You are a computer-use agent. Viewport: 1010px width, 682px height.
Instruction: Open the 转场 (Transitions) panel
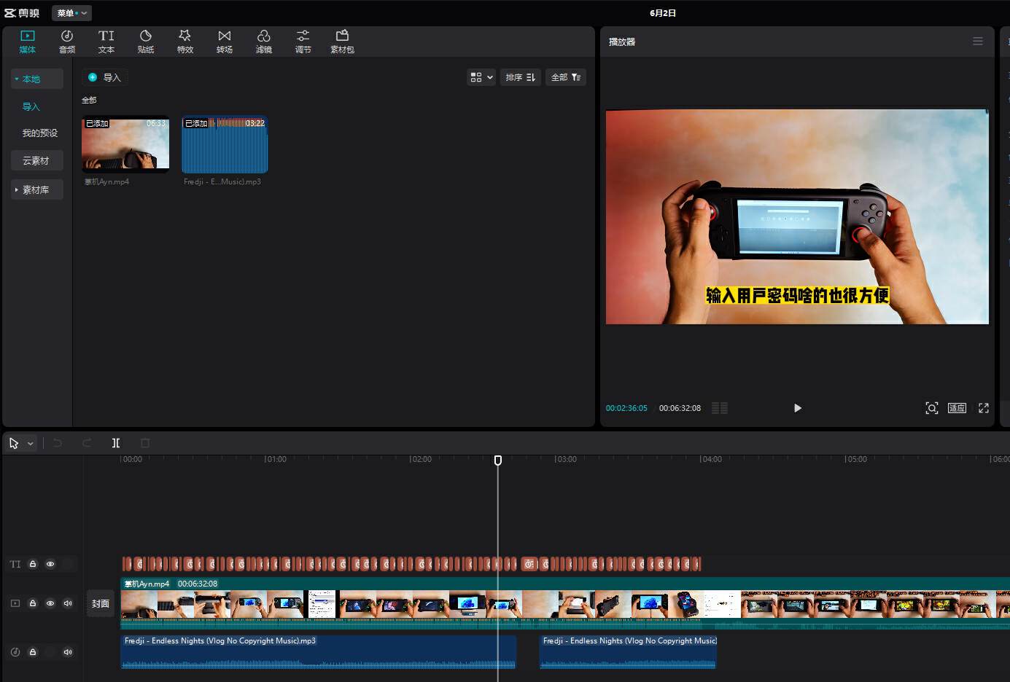[225, 42]
